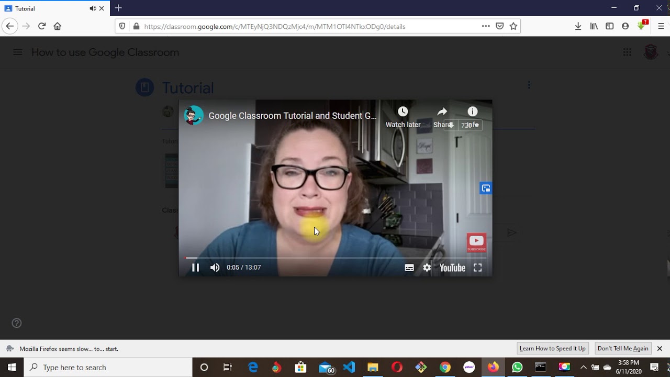Open tracking protection shield panel

click(122, 26)
